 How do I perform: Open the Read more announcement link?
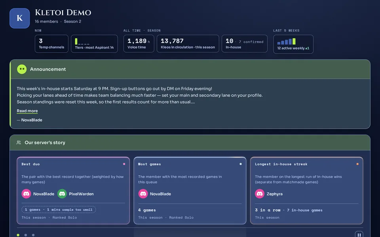[x=27, y=111]
